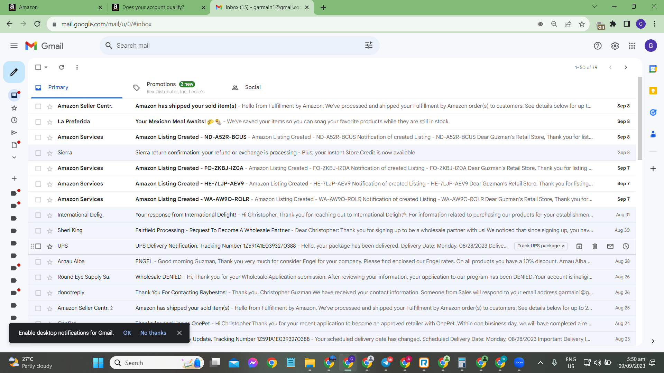Select the La Preferida email checkbox
664x373 pixels.
coord(38,122)
